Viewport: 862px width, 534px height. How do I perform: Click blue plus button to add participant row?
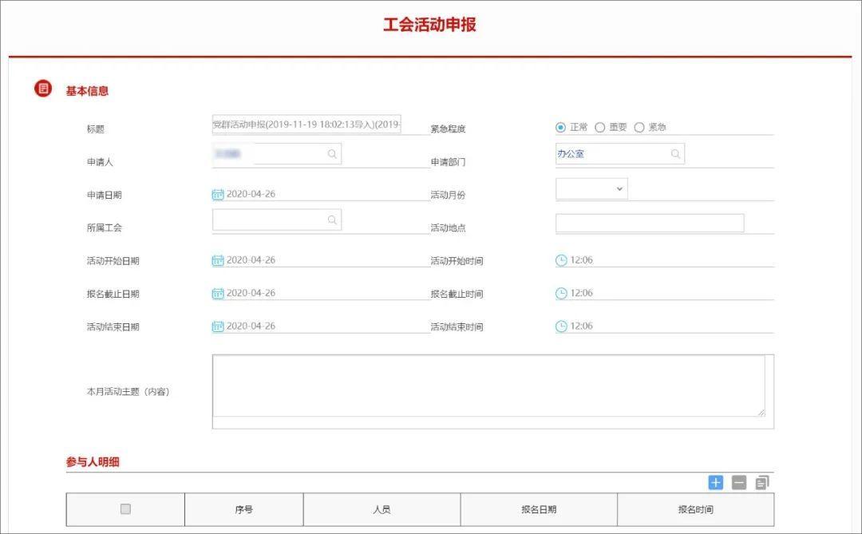715,482
